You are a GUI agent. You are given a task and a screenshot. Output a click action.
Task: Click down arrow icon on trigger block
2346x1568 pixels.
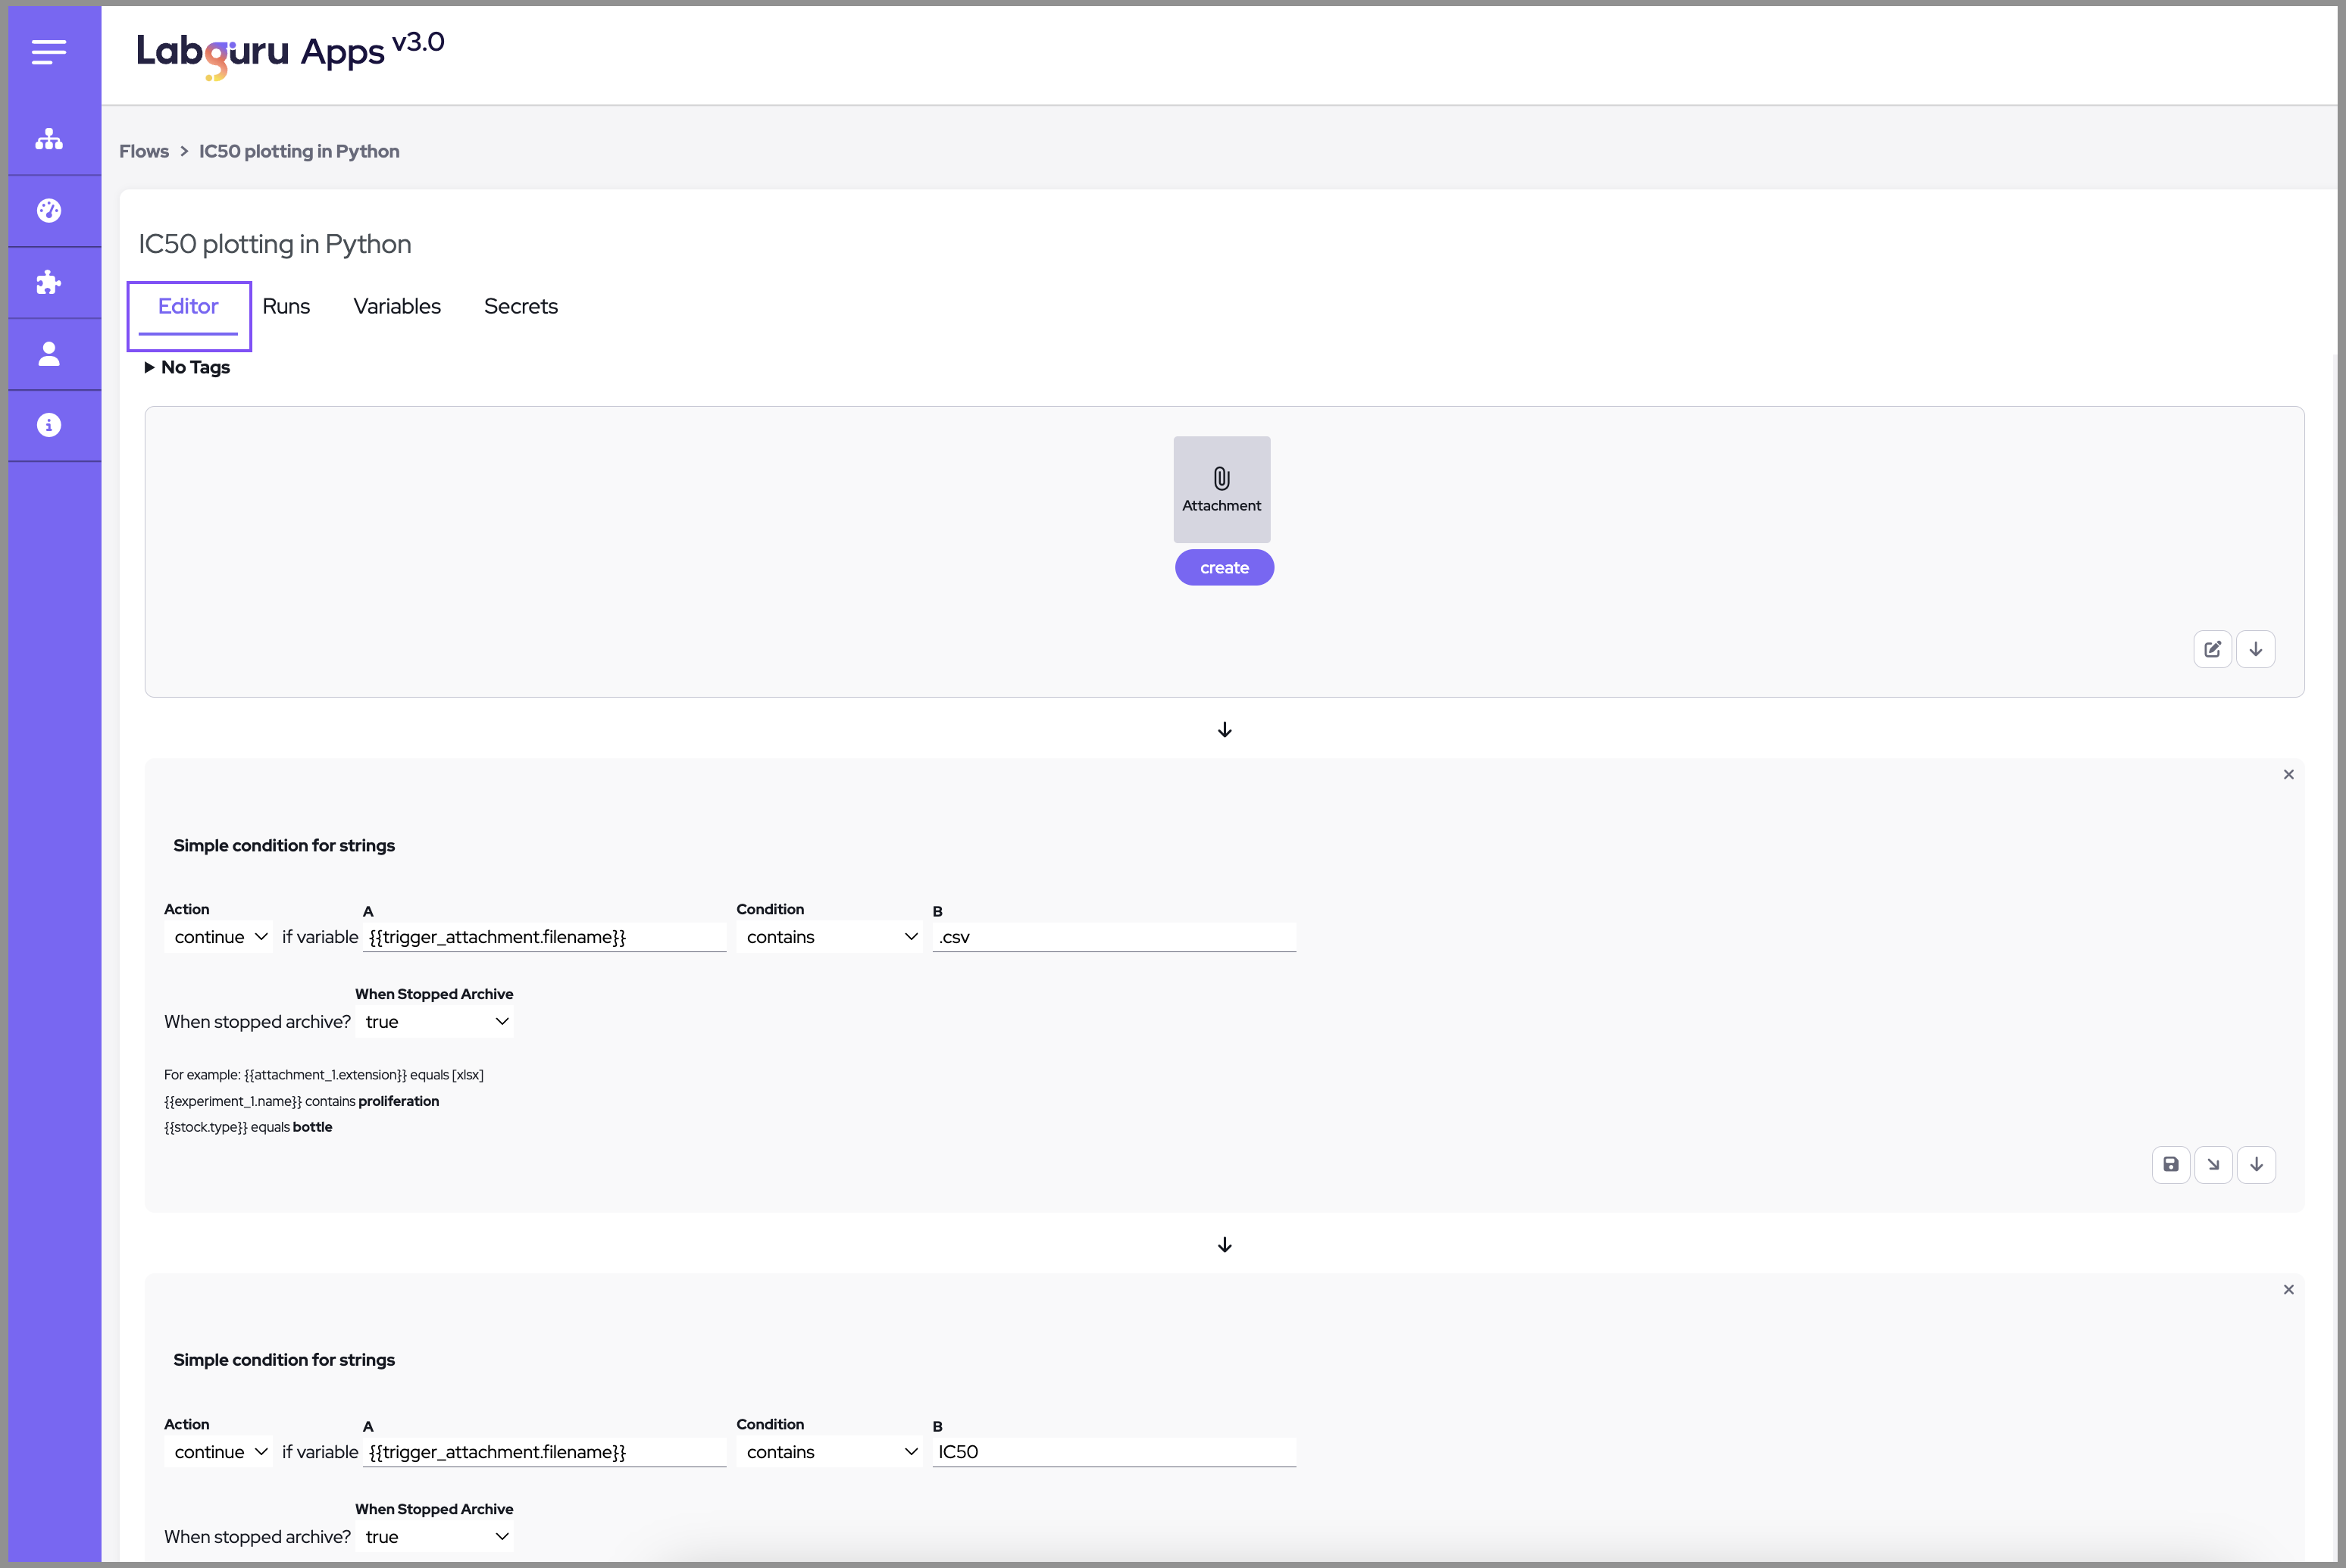[x=2255, y=649]
